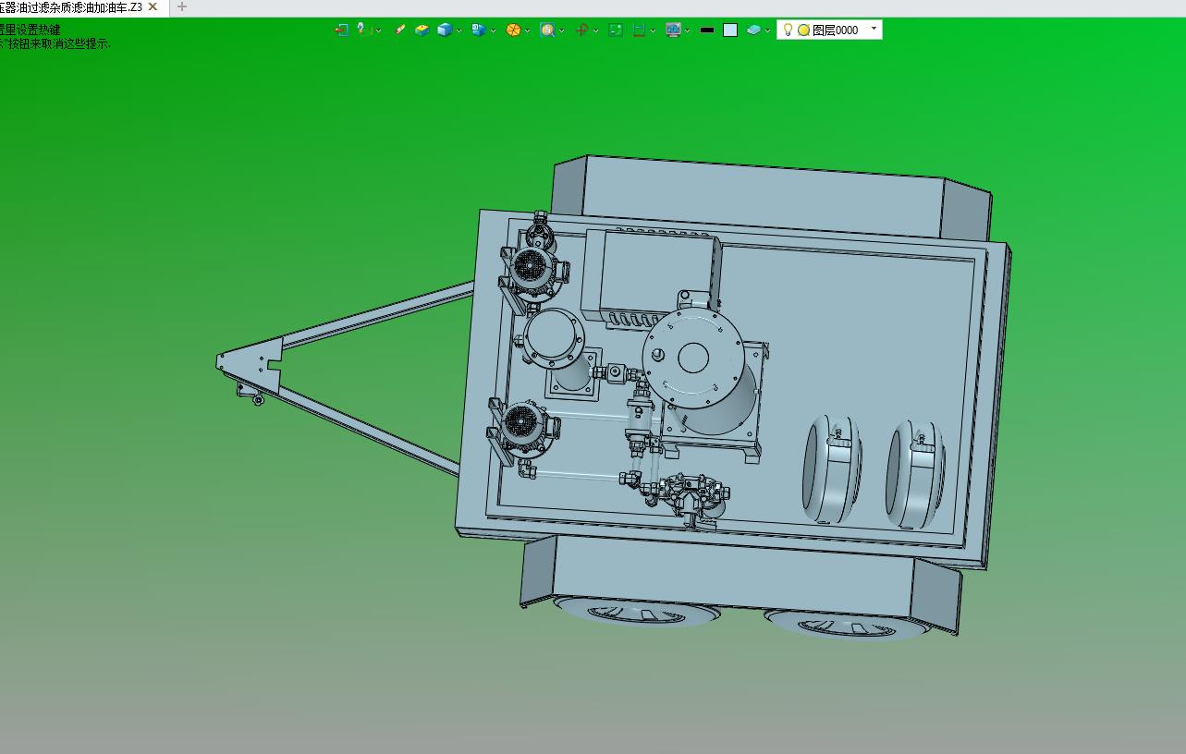The width and height of the screenshot is (1186, 754).
Task: Expand the blue cube dropdown arrow
Action: (459, 30)
